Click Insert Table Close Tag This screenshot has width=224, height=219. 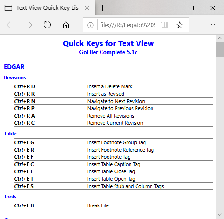point(111,171)
